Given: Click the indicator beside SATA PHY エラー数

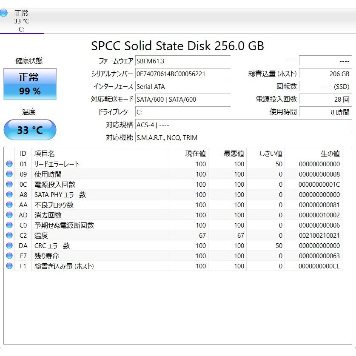Looking at the screenshot, I should click(9, 194).
